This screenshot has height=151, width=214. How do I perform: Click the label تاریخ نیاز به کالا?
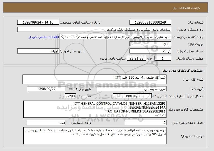pyautogui.click(x=80, y=89)
